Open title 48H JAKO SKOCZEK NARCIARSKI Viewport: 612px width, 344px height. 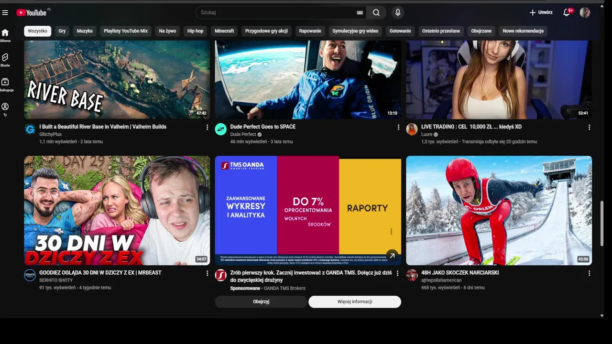pos(460,273)
